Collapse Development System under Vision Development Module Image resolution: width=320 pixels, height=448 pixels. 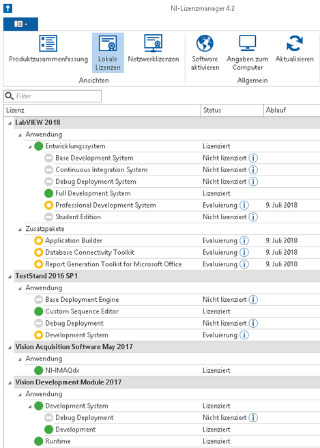(x=30, y=406)
